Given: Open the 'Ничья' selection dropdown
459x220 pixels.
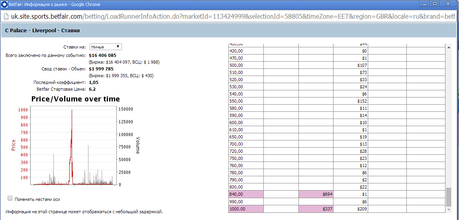Looking at the screenshot, I should click(105, 47).
